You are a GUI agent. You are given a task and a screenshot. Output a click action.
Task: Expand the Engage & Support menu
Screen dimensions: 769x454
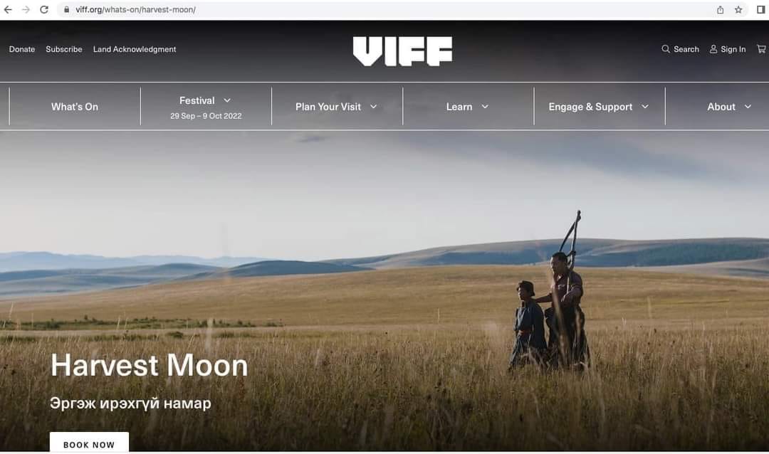pos(599,107)
